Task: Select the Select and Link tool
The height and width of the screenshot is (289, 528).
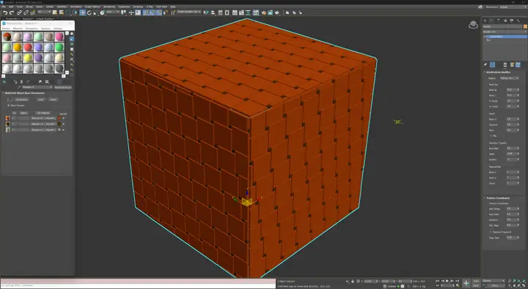Action: (x=20, y=12)
